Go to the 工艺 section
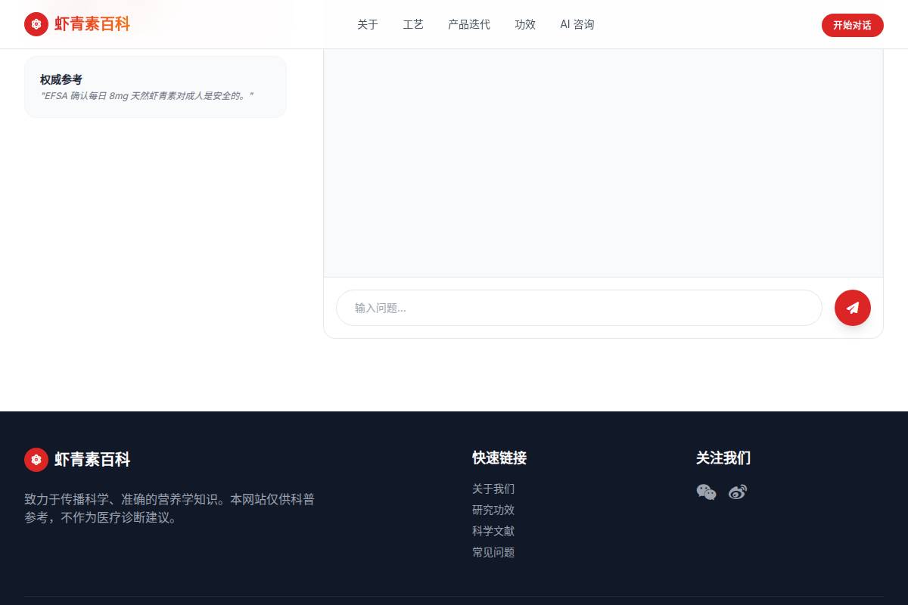Viewport: 908px width, 605px height. (413, 24)
